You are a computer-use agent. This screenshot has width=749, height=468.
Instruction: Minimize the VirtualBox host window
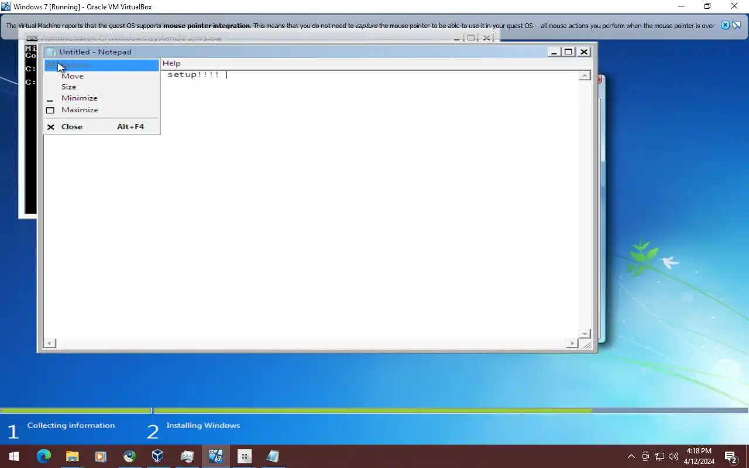[681, 6]
